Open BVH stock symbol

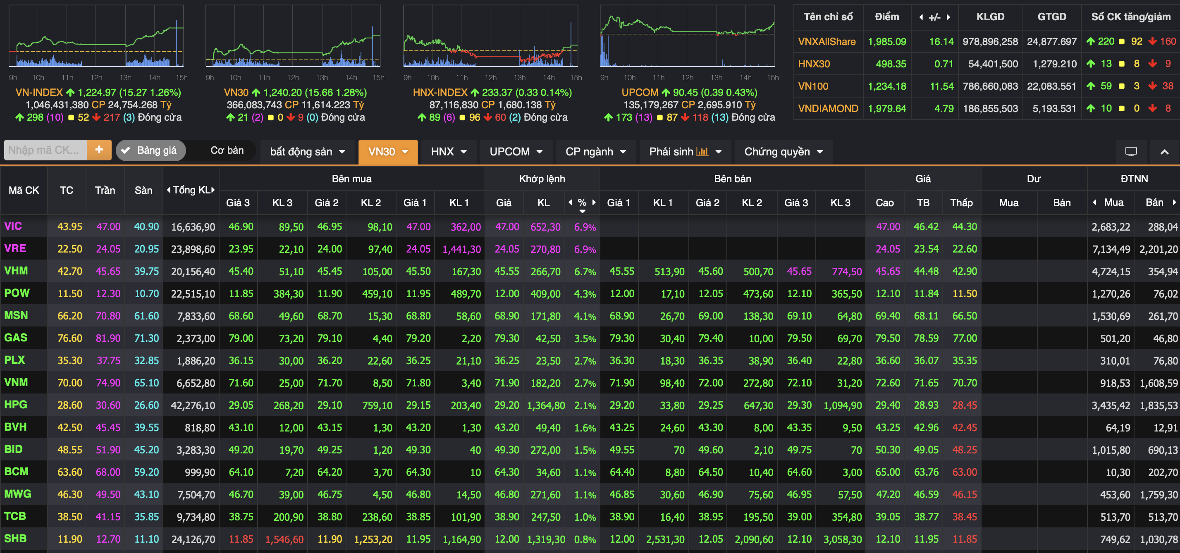(x=15, y=427)
